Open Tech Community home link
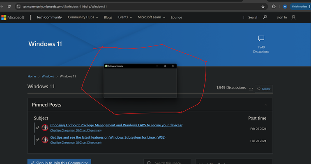Viewport: 311px width, 164px height. pyautogui.click(x=49, y=17)
